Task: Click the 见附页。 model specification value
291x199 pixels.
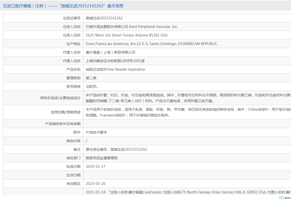Action: tap(92, 87)
